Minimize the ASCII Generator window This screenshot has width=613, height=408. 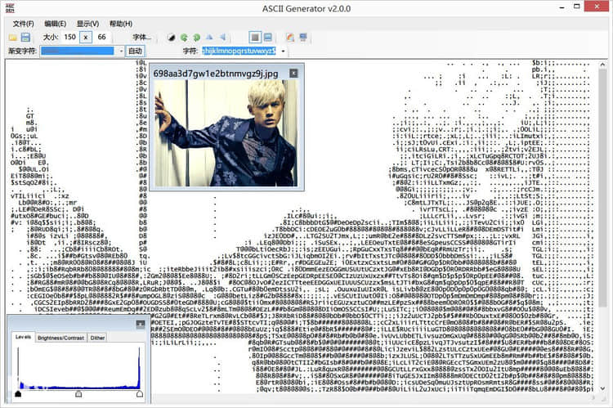562,7
